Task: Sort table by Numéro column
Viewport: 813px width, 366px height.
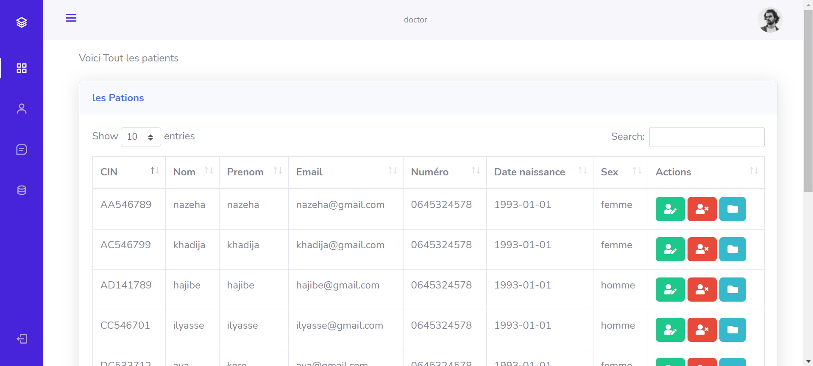Action: pyautogui.click(x=445, y=172)
